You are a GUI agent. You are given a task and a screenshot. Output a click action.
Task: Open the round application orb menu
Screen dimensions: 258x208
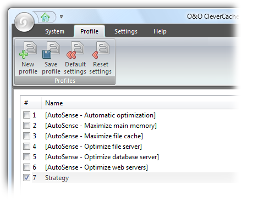[x=24, y=22]
